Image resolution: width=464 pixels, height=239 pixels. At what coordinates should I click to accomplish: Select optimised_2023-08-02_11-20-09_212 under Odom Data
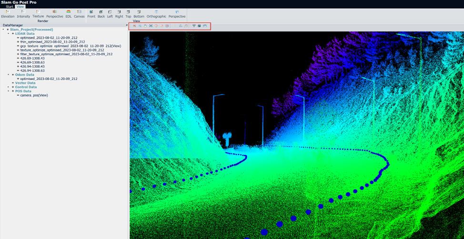[49, 79]
